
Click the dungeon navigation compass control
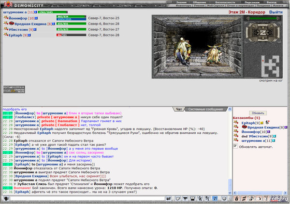(263, 32)
